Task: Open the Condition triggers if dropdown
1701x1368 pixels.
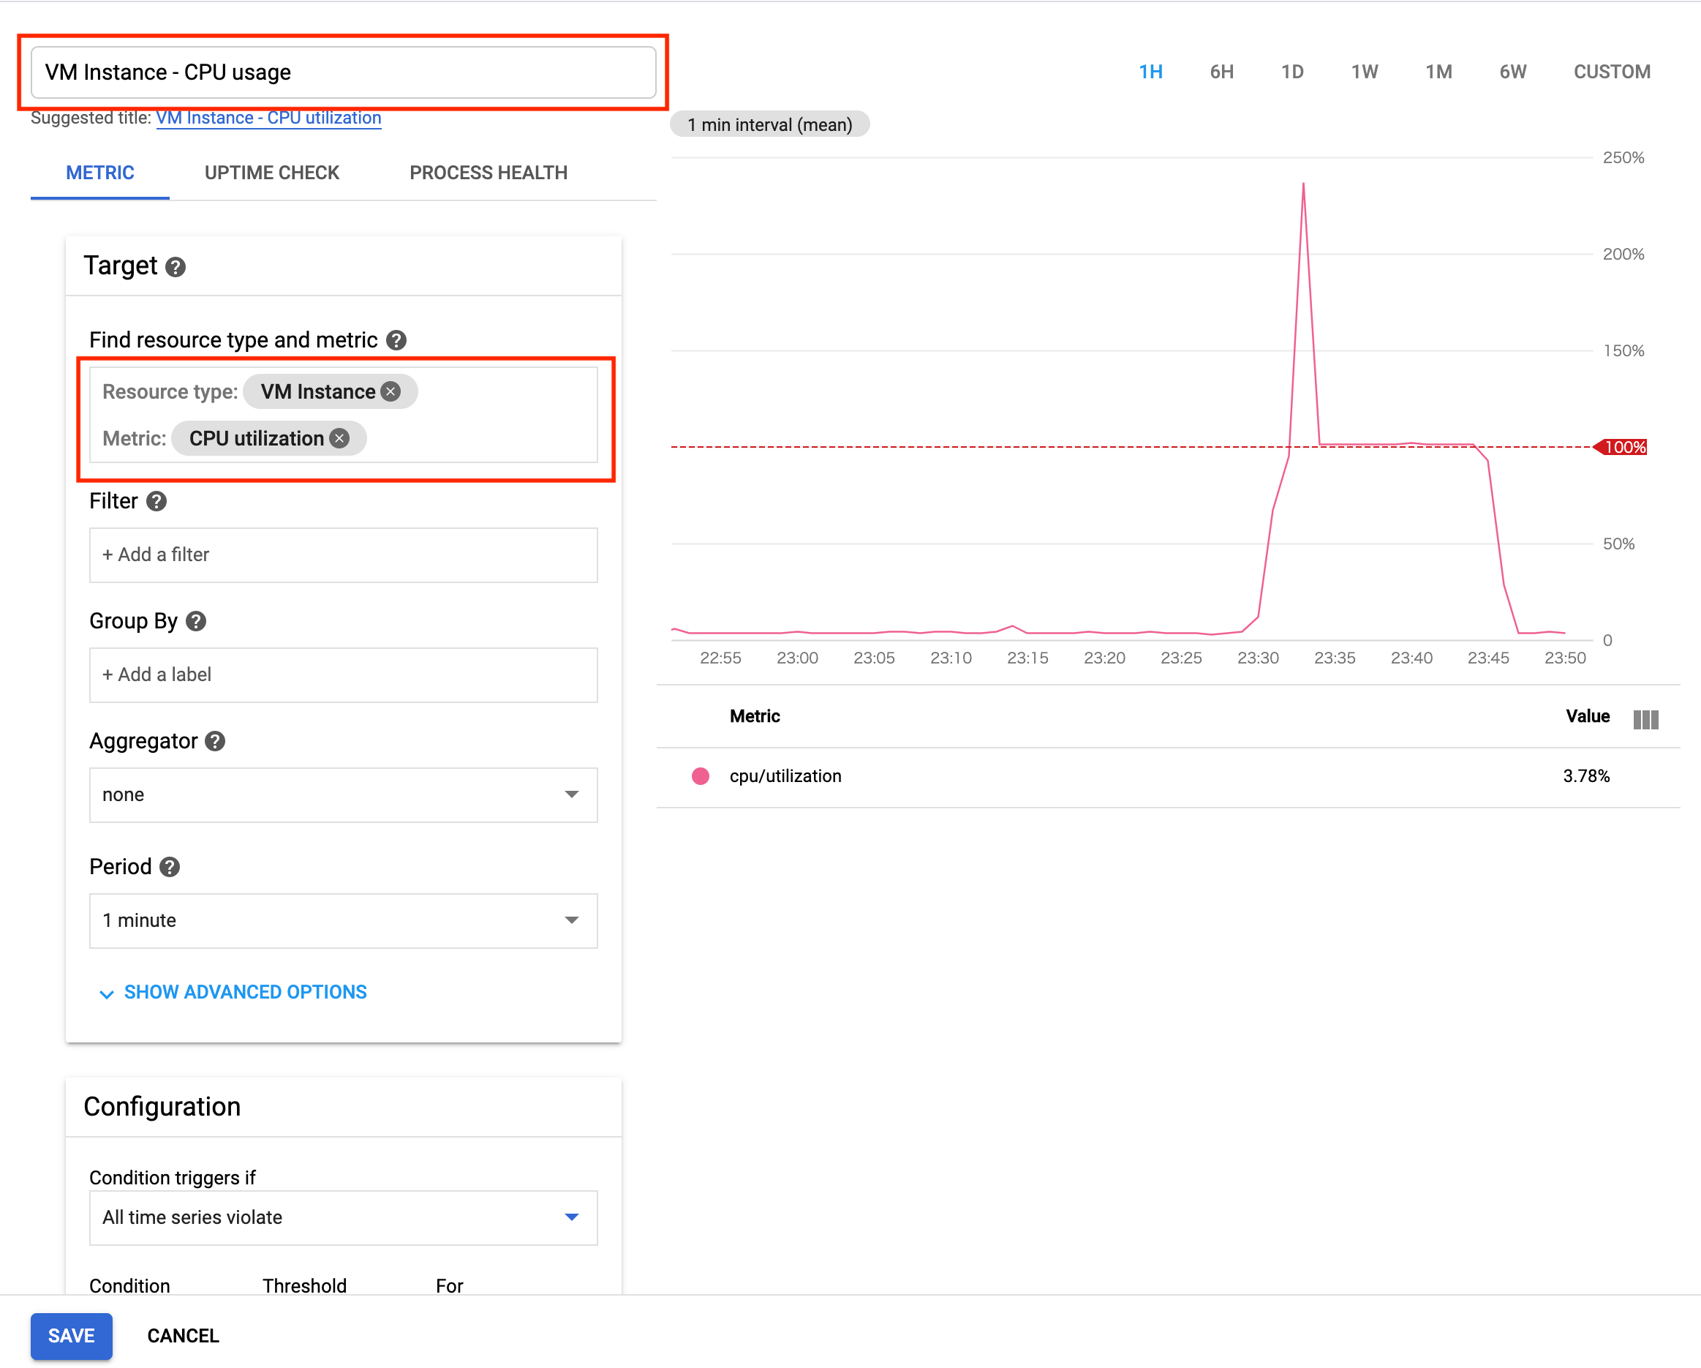Action: coord(343,1217)
